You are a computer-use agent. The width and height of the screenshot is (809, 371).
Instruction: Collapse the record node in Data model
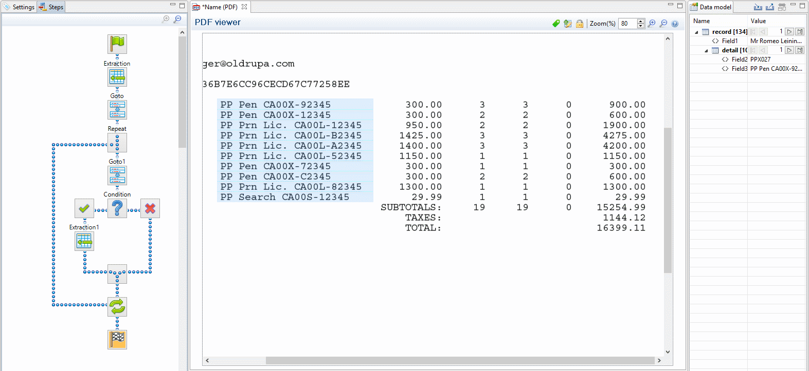pos(697,32)
